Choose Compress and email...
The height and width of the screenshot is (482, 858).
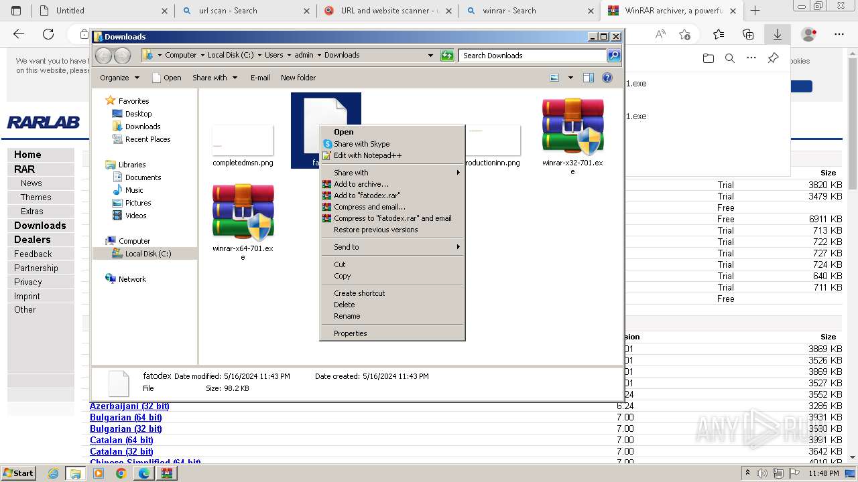(392, 207)
